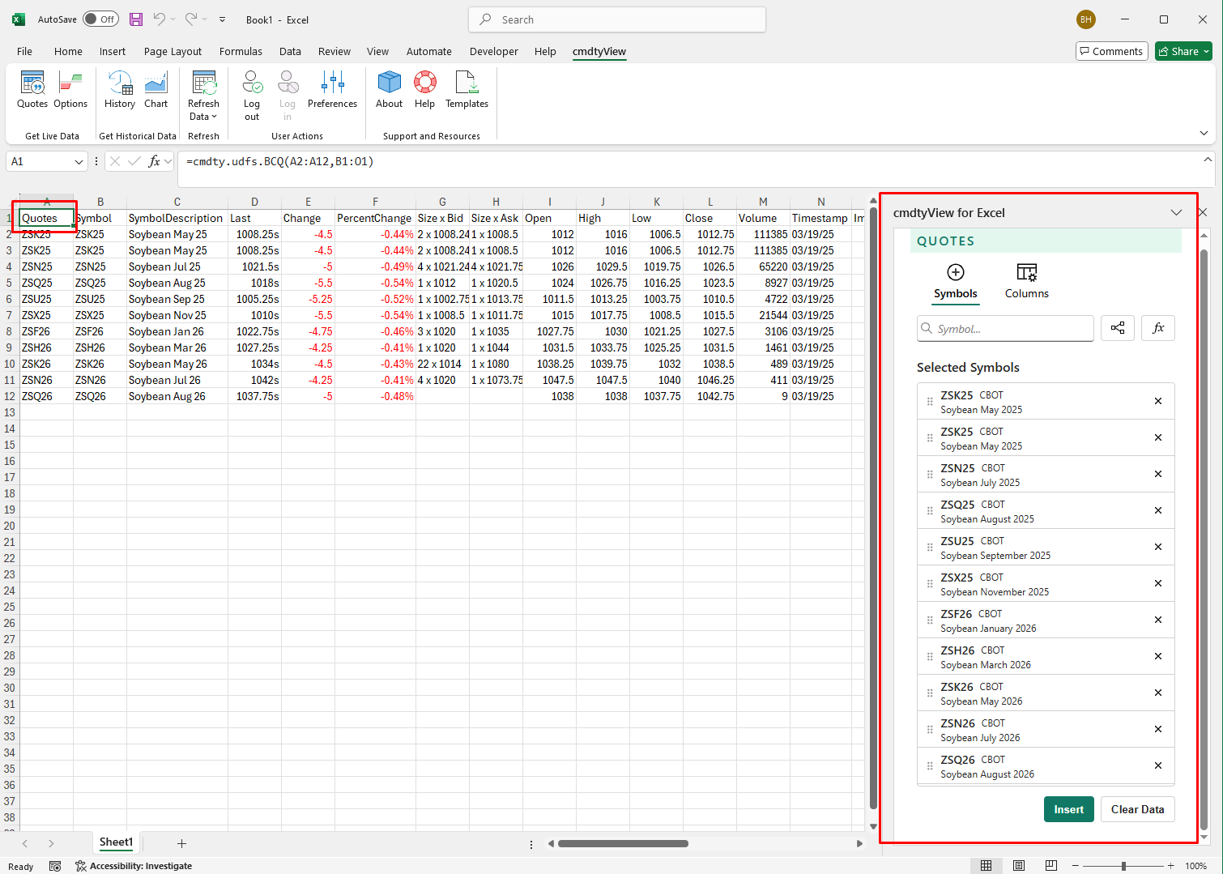Toggle AutoSave switch

pos(100,19)
